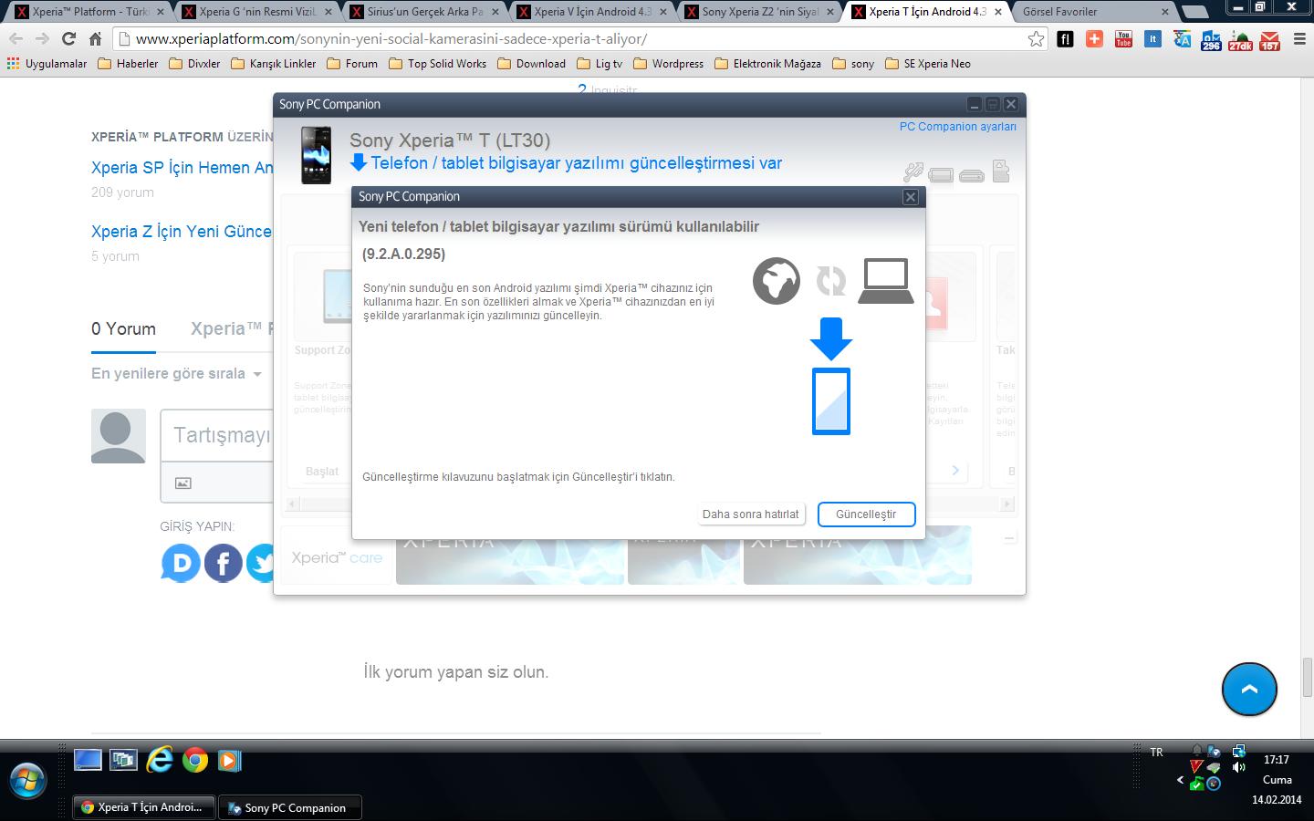Click the black fl! extension icon

click(x=1065, y=39)
